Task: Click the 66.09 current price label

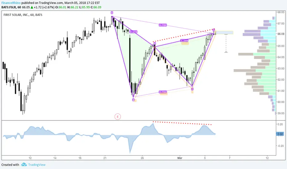Action: click(x=281, y=34)
